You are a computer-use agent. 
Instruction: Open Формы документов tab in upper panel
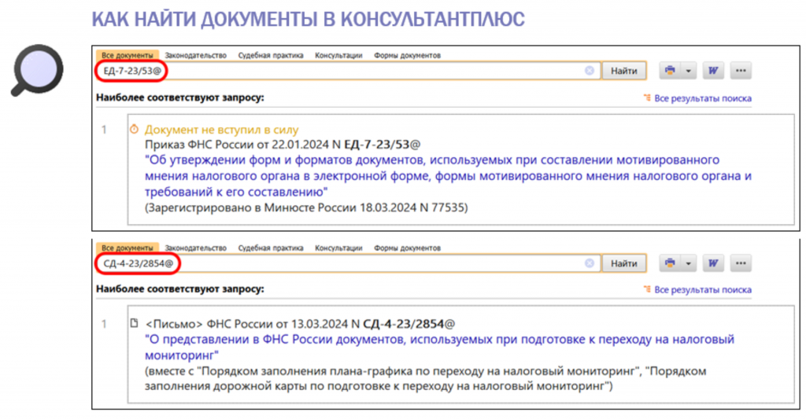(x=407, y=55)
